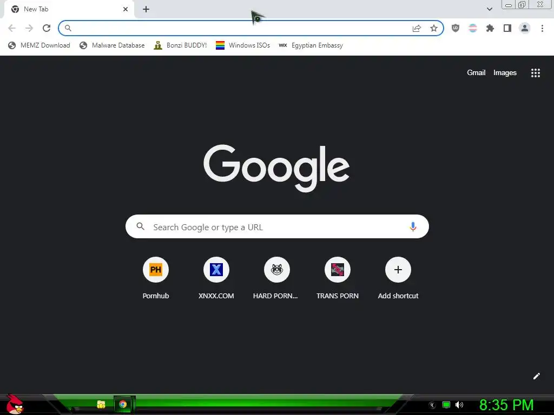This screenshot has height=415, width=554.
Task: Open the striped flag extension icon
Action: click(473, 28)
